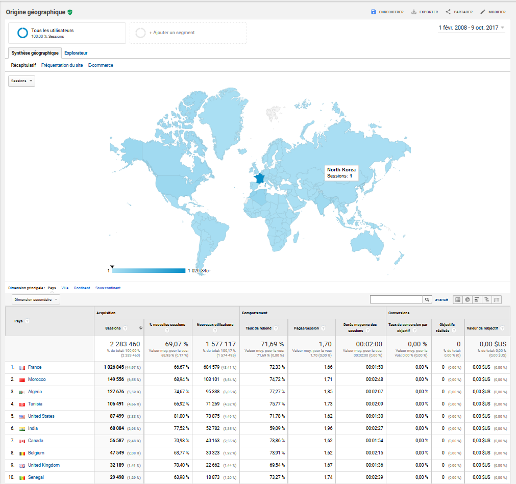Click the Partager share icon
Viewport: 516px width, 484px height.
448,12
